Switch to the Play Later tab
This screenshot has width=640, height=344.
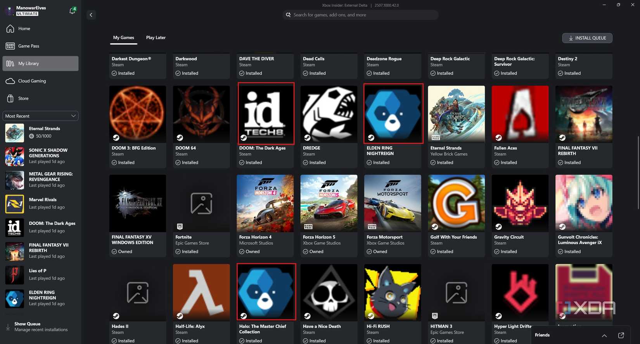(x=156, y=38)
